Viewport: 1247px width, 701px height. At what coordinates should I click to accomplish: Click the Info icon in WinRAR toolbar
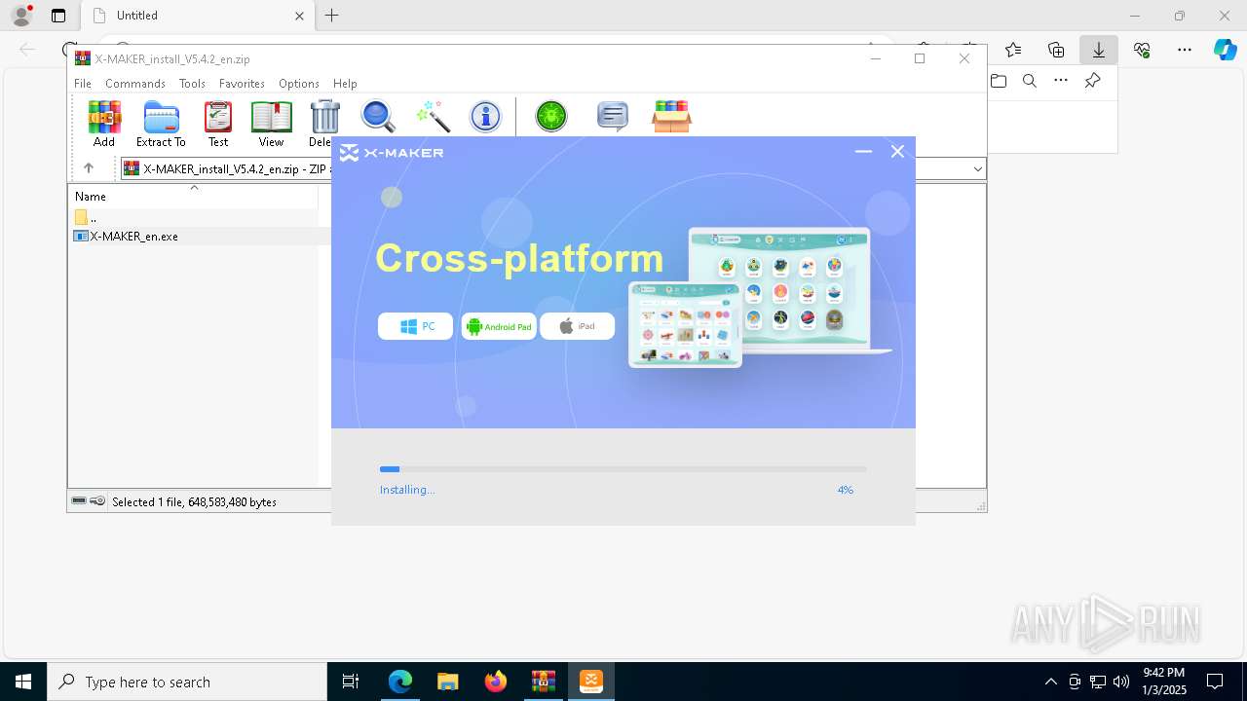pyautogui.click(x=485, y=116)
